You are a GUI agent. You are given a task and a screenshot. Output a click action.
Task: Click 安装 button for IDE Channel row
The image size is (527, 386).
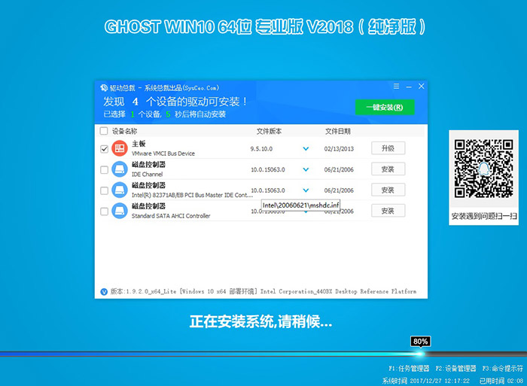coord(388,169)
